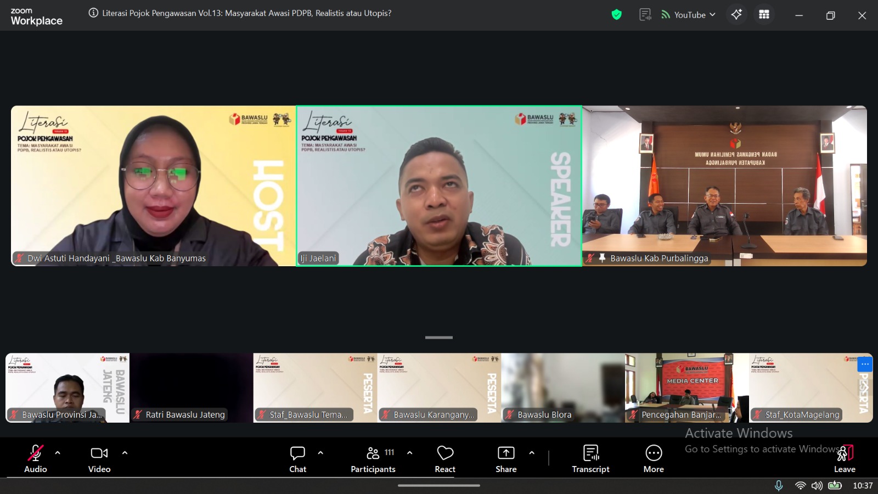Open the AI Companion sparkle icon
The width and height of the screenshot is (878, 494).
(x=736, y=15)
